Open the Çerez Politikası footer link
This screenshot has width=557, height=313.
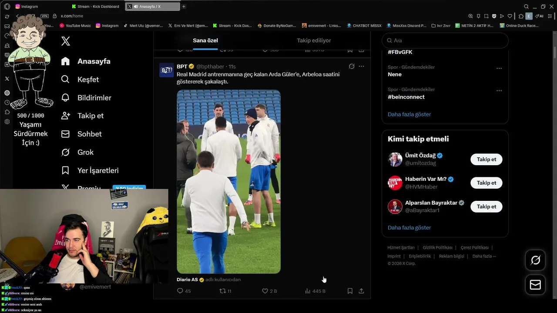click(x=474, y=247)
